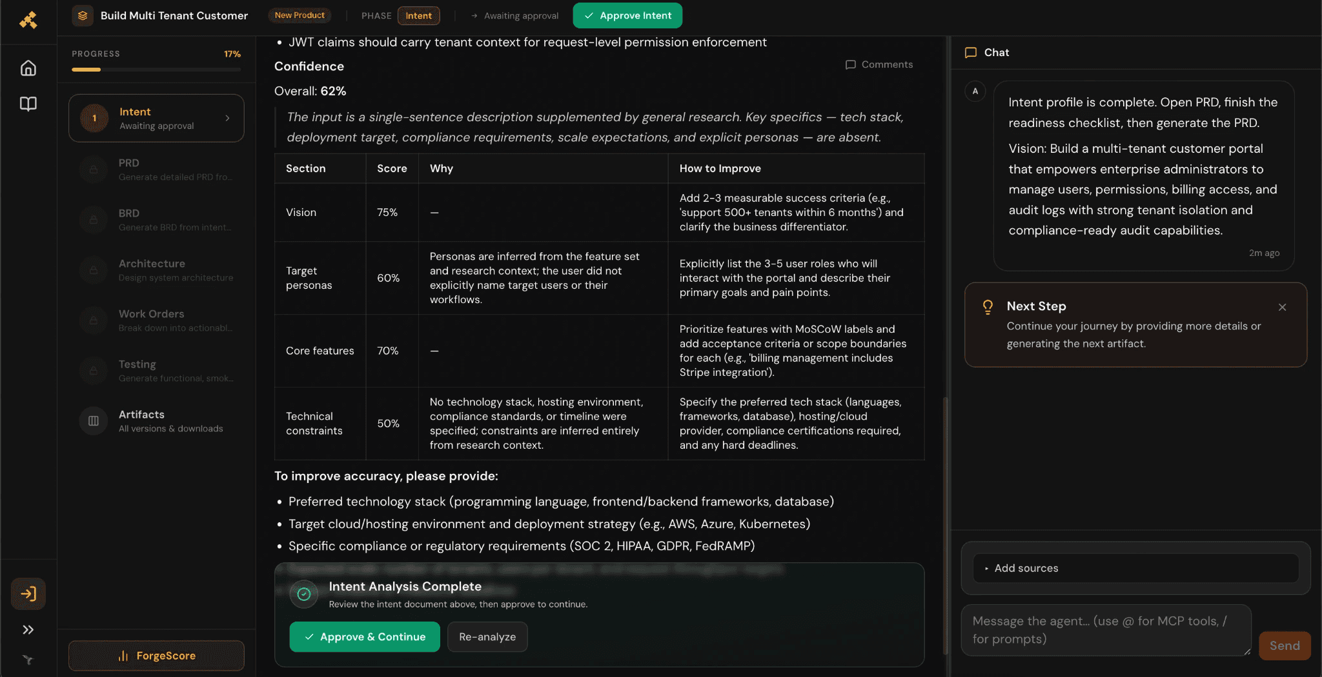The width and height of the screenshot is (1322, 677).
Task: Click the Section column header
Action: (305, 168)
